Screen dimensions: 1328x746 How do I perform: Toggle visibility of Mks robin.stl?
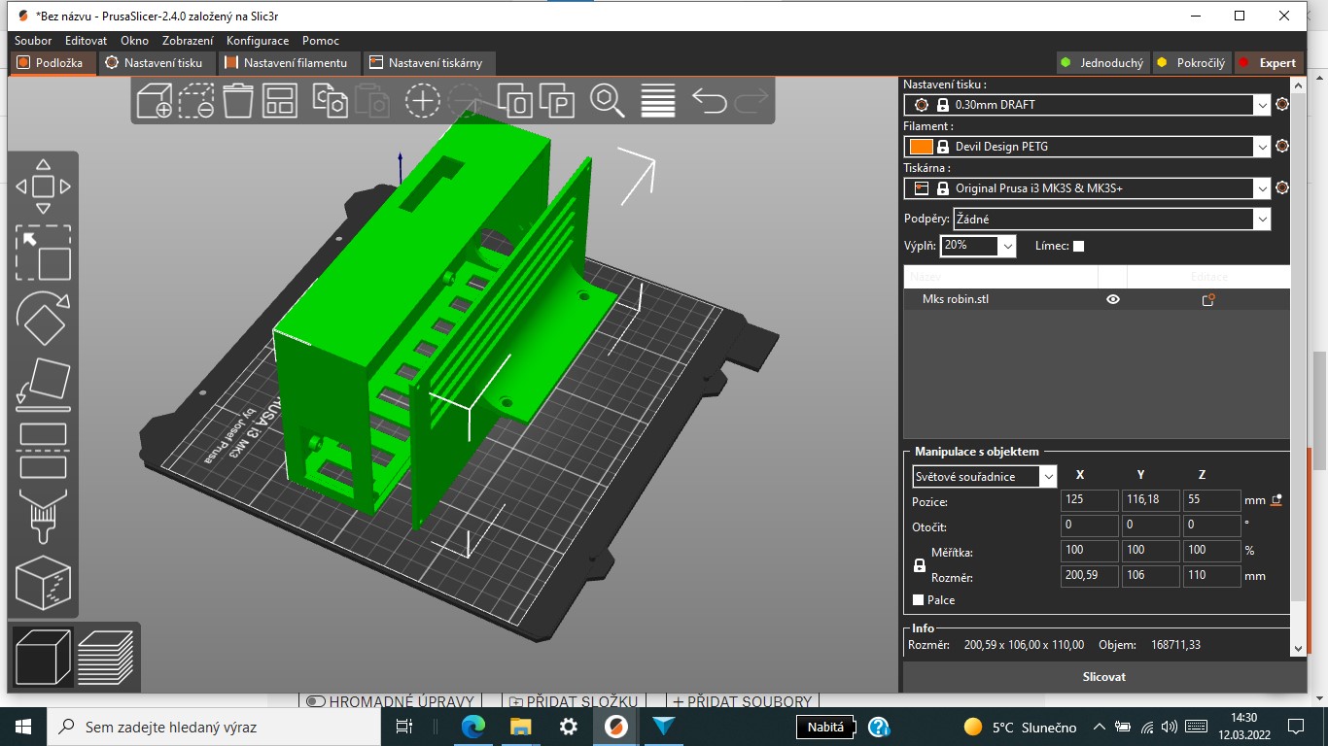1113,299
